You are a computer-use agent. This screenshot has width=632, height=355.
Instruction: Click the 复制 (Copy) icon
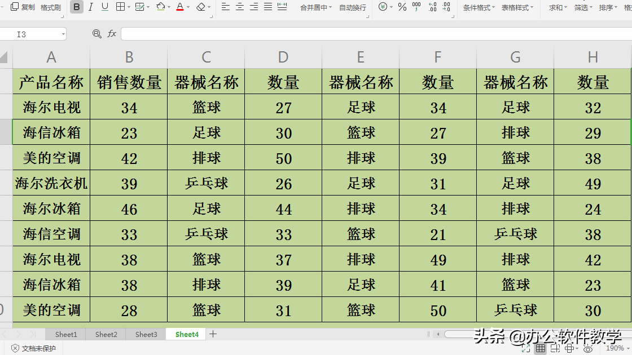15,6
